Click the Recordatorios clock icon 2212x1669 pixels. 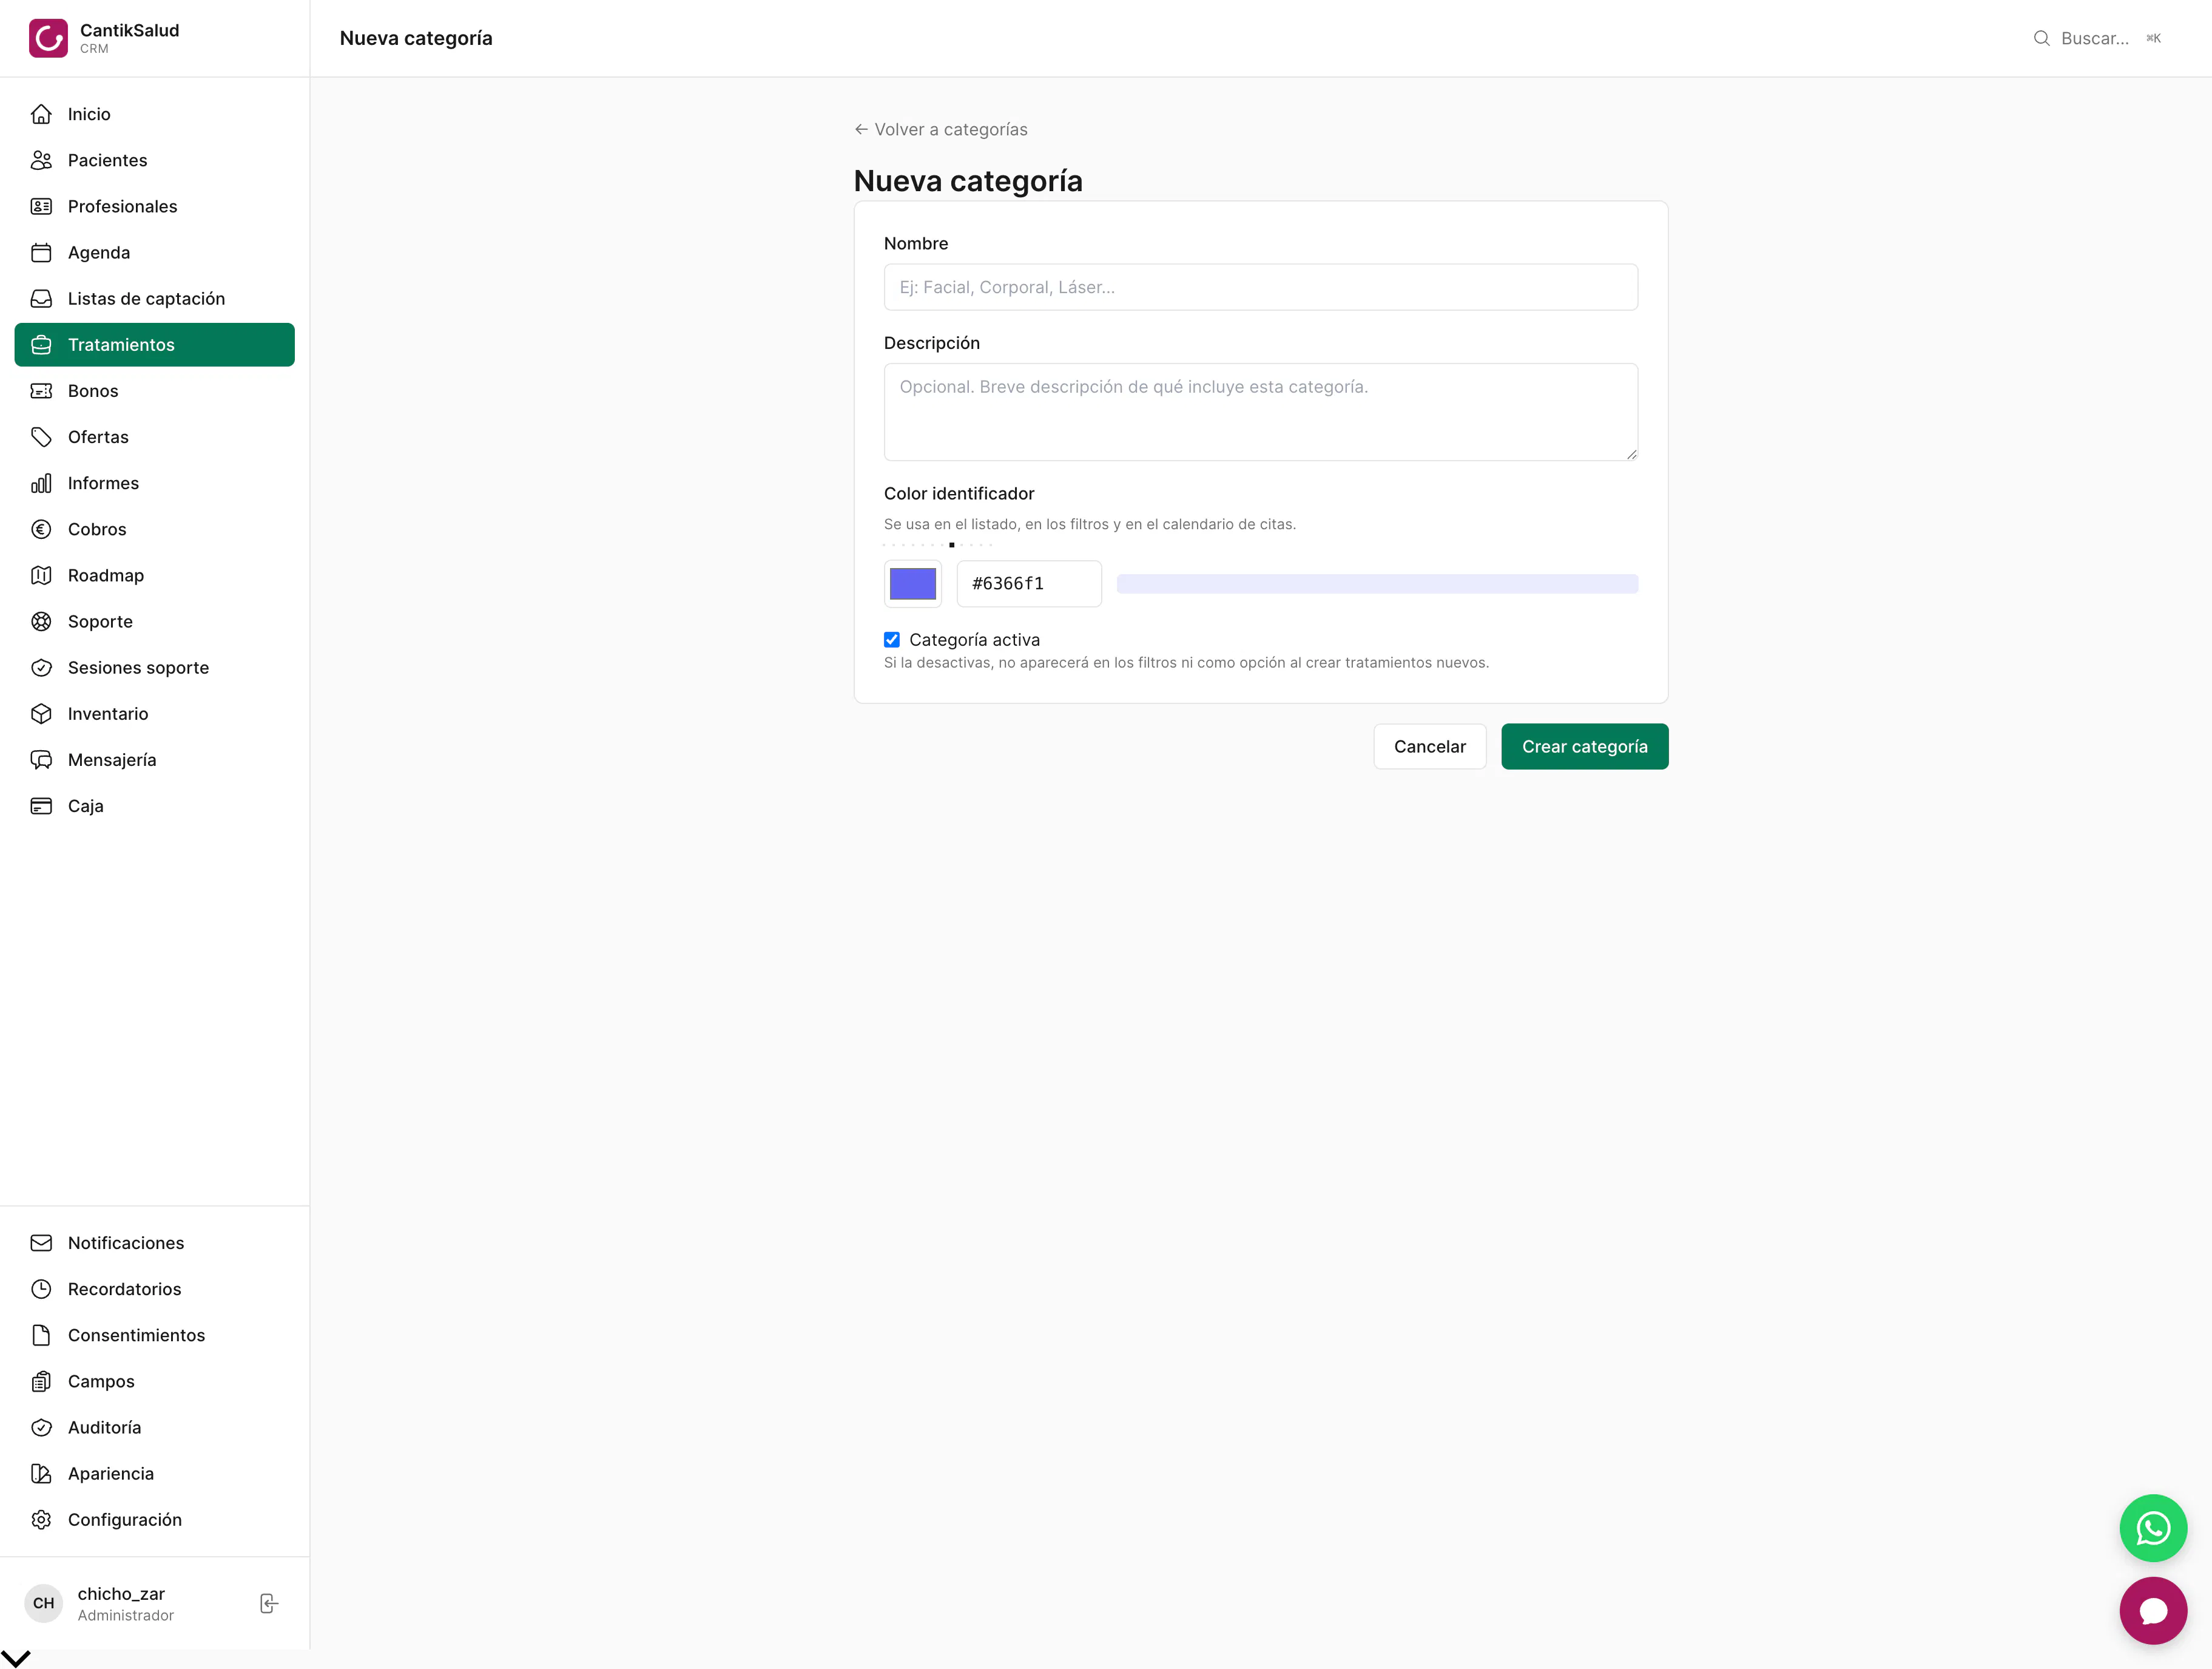tap(41, 1289)
